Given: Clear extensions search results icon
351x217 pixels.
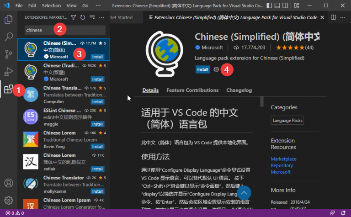Looking at the screenshot, I should (92, 17).
